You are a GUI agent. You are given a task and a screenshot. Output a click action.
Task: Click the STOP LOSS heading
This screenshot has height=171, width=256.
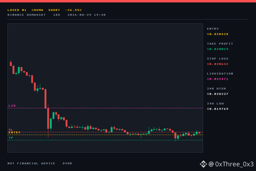[x=218, y=59]
